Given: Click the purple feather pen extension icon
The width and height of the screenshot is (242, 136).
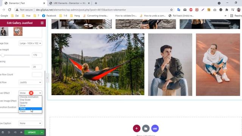Looking at the screenshot, I should point(203,10).
